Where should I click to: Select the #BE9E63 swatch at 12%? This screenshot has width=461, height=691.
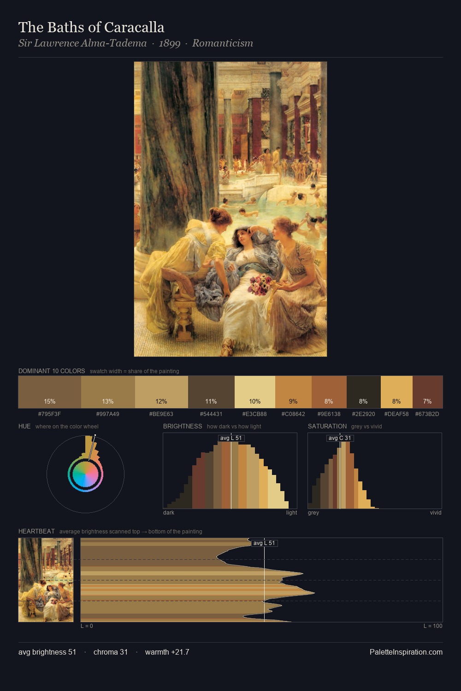(x=161, y=392)
